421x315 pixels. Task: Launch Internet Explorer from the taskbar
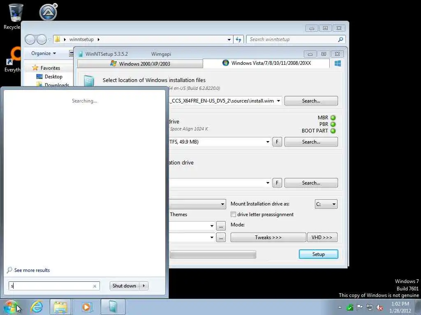pyautogui.click(x=37, y=307)
